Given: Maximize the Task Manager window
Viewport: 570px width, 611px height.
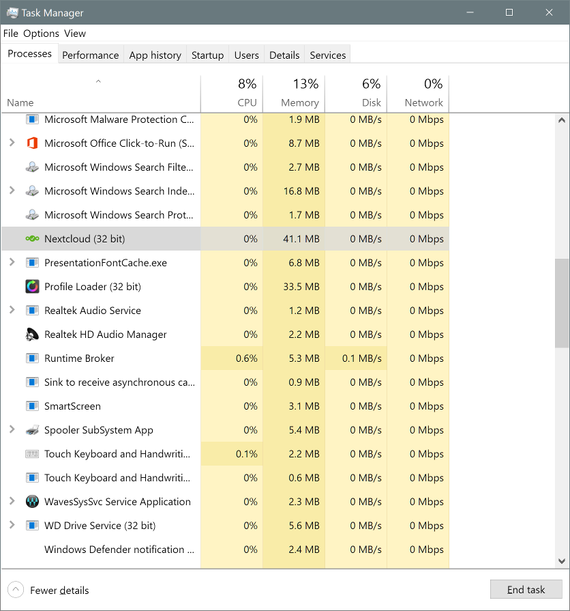Looking at the screenshot, I should pyautogui.click(x=509, y=12).
